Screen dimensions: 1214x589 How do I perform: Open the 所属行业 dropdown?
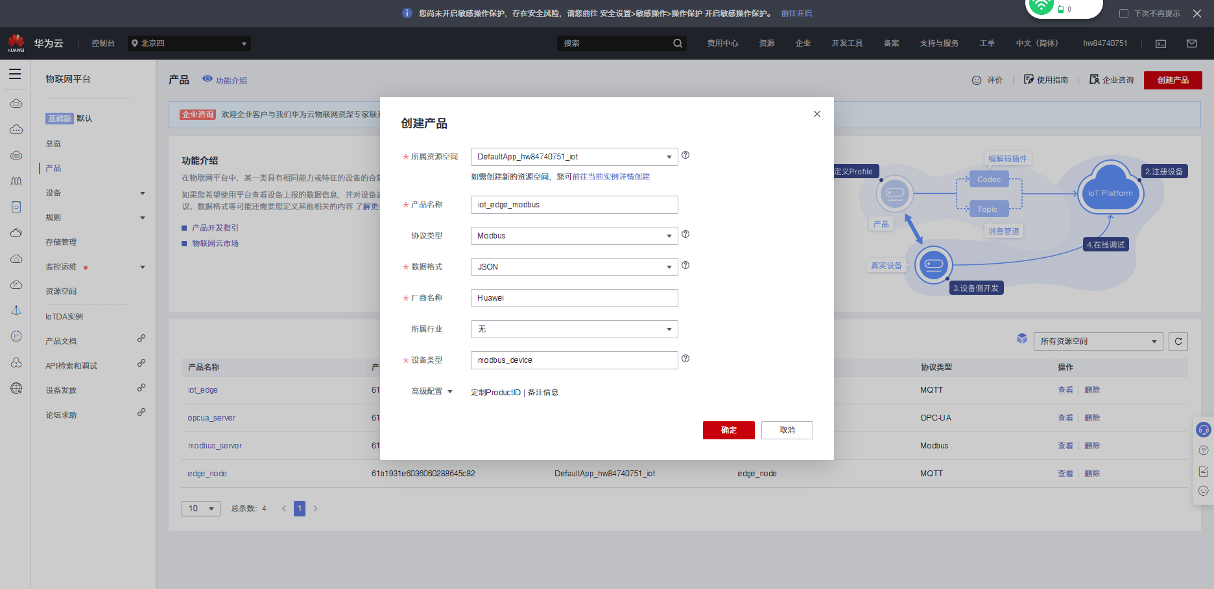(x=574, y=329)
